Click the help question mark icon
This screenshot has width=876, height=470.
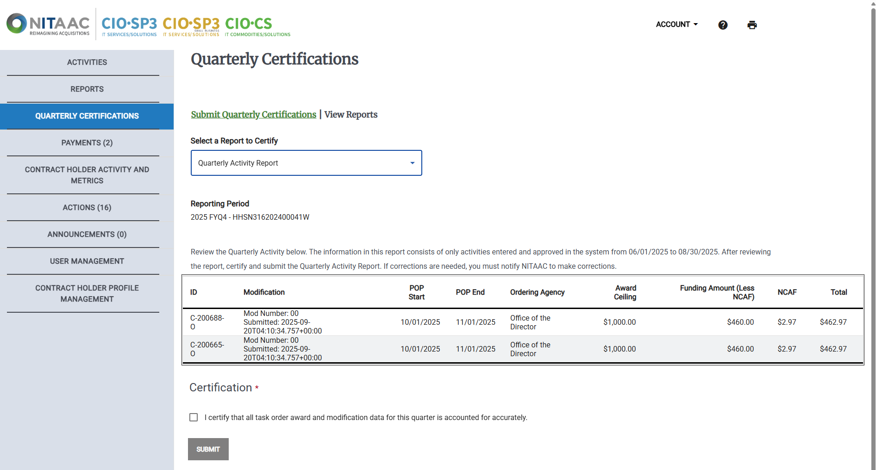coord(723,25)
